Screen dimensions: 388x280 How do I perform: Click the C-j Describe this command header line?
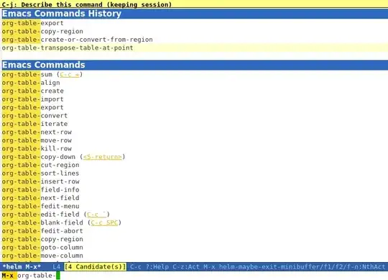pyautogui.click(x=87, y=4)
